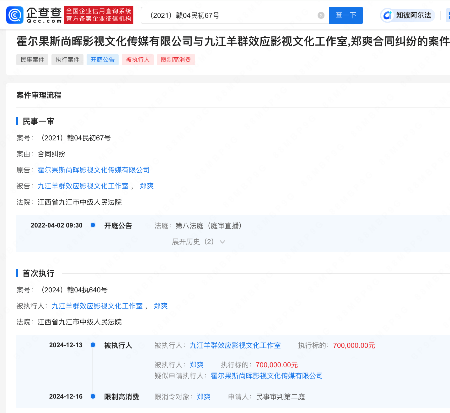Click the 查一下 search button
The width and height of the screenshot is (450, 413).
[346, 15]
